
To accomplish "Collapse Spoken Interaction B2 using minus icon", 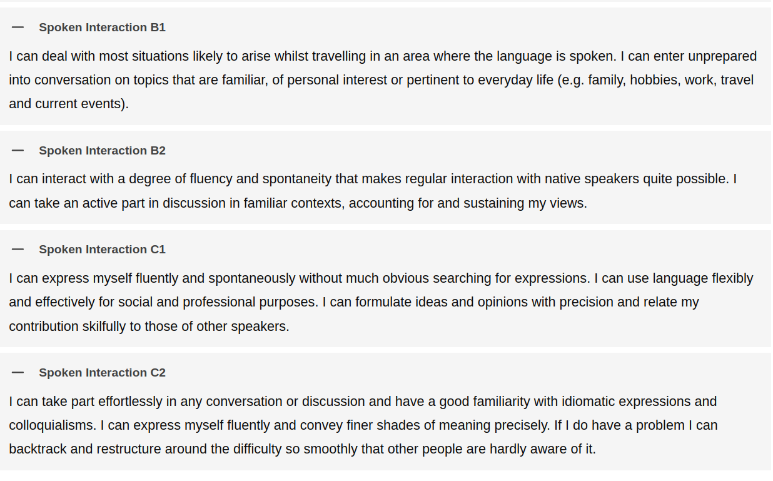I will point(18,151).
